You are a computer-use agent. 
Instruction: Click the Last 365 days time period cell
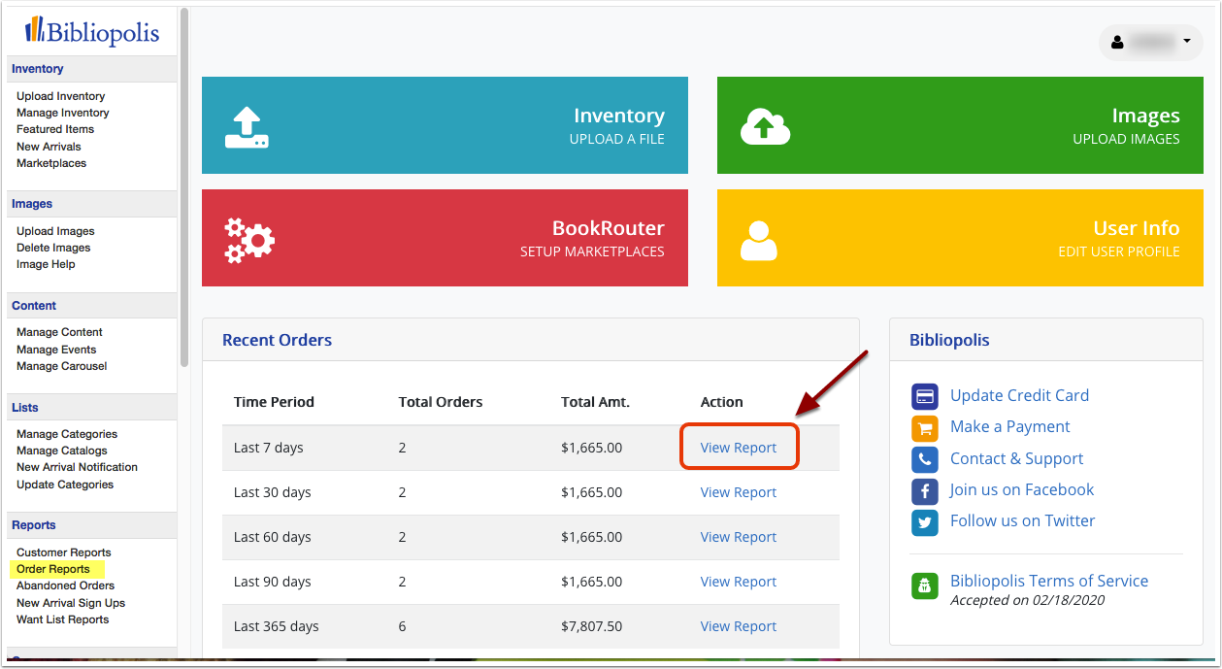tap(276, 626)
